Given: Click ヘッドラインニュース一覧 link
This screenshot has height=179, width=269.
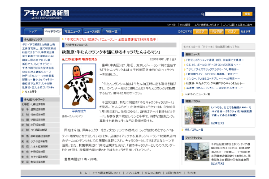Looking at the screenshot, I should [x=197, y=94].
